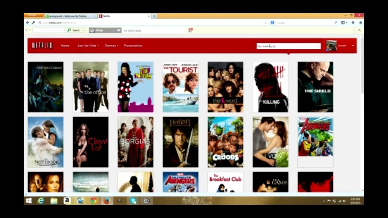Open Chrome from taskbar
388x218 pixels.
point(94,201)
